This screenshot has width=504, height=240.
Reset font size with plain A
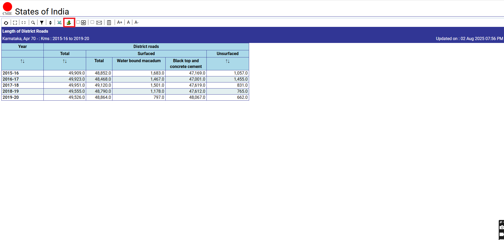[x=129, y=22]
